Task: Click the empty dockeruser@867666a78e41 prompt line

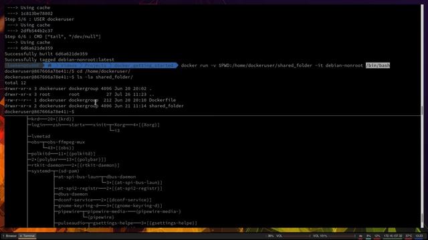Action: (x=39, y=112)
